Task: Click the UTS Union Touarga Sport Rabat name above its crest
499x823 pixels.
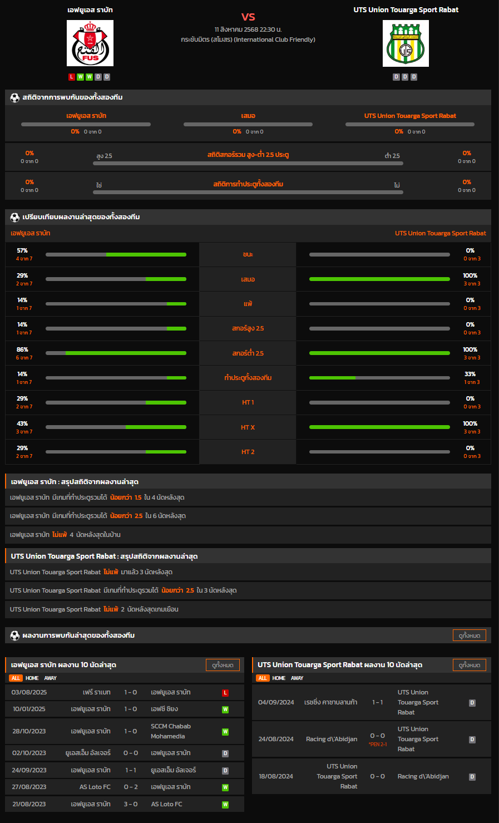Action: pyautogui.click(x=406, y=10)
